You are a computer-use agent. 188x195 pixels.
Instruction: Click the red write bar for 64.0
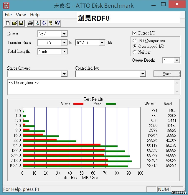(x=62, y=145)
